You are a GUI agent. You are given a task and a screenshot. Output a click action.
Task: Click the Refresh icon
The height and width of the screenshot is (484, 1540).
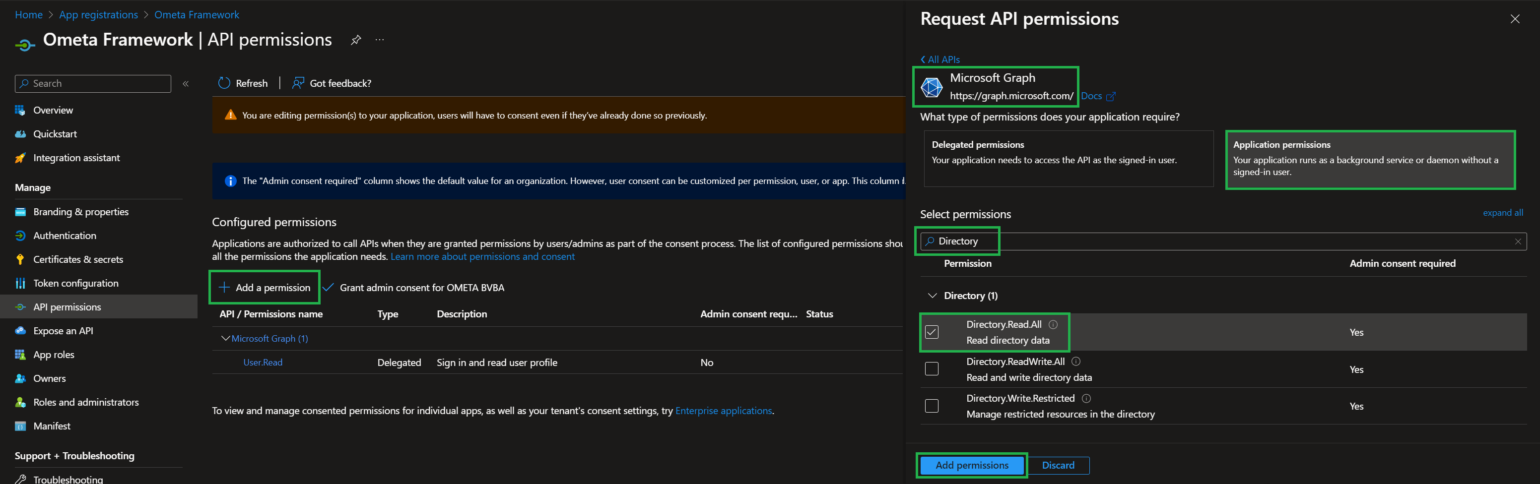pyautogui.click(x=224, y=83)
